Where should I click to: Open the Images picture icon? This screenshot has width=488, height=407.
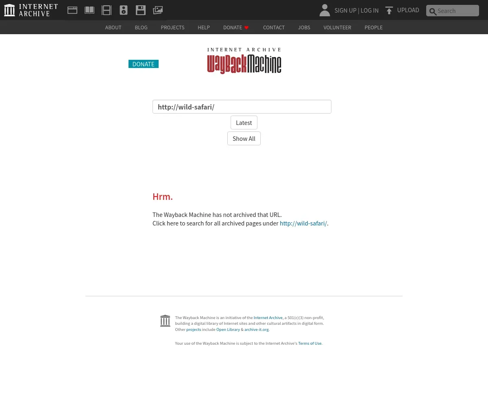(158, 10)
